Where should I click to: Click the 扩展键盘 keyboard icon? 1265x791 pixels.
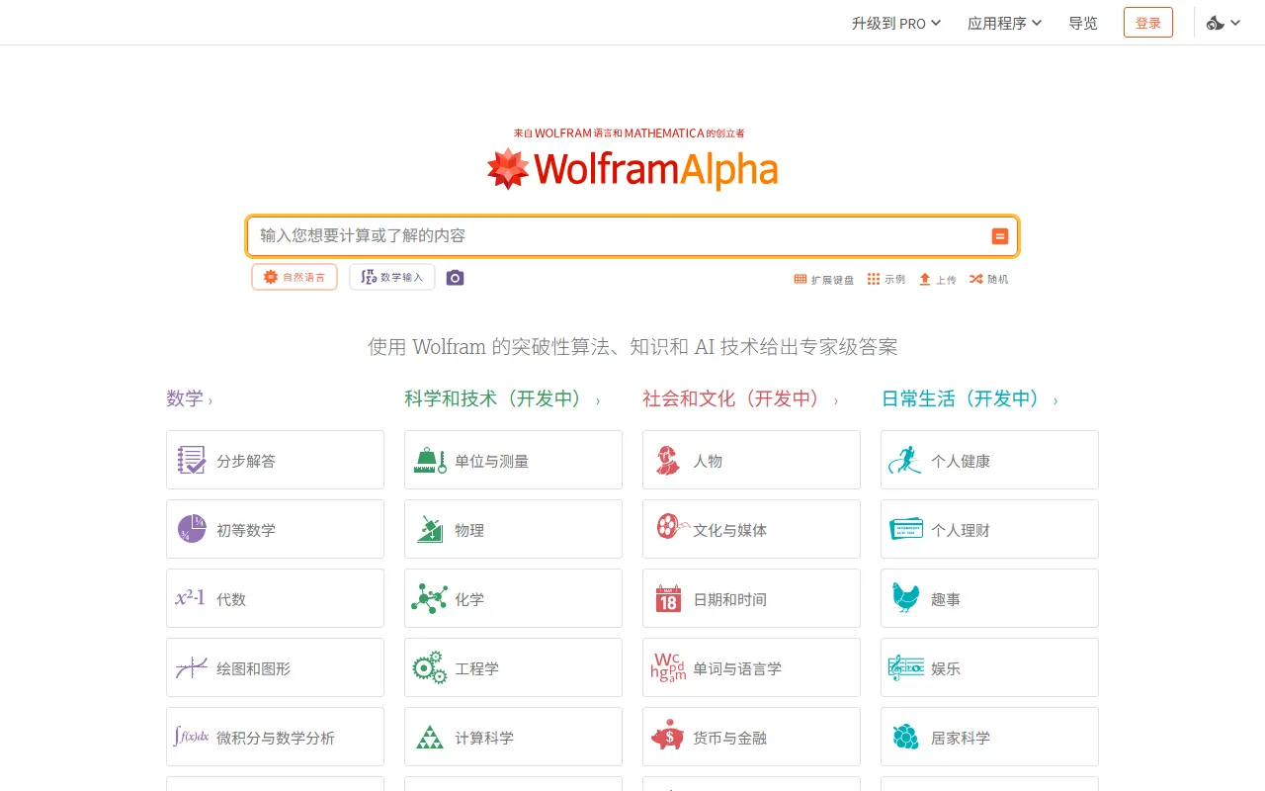coord(800,279)
